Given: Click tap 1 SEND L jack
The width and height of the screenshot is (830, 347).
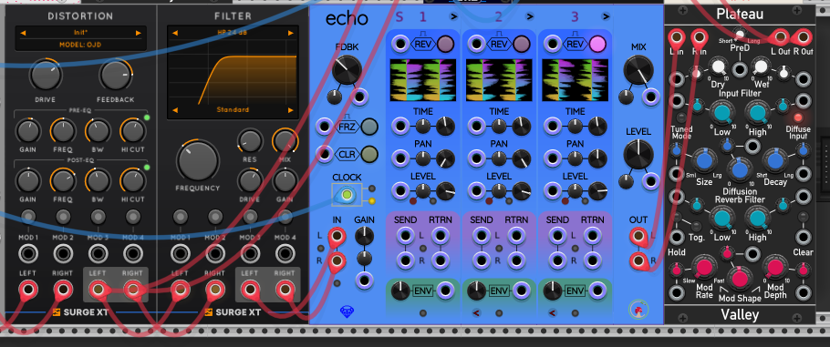Looking at the screenshot, I should [406, 236].
